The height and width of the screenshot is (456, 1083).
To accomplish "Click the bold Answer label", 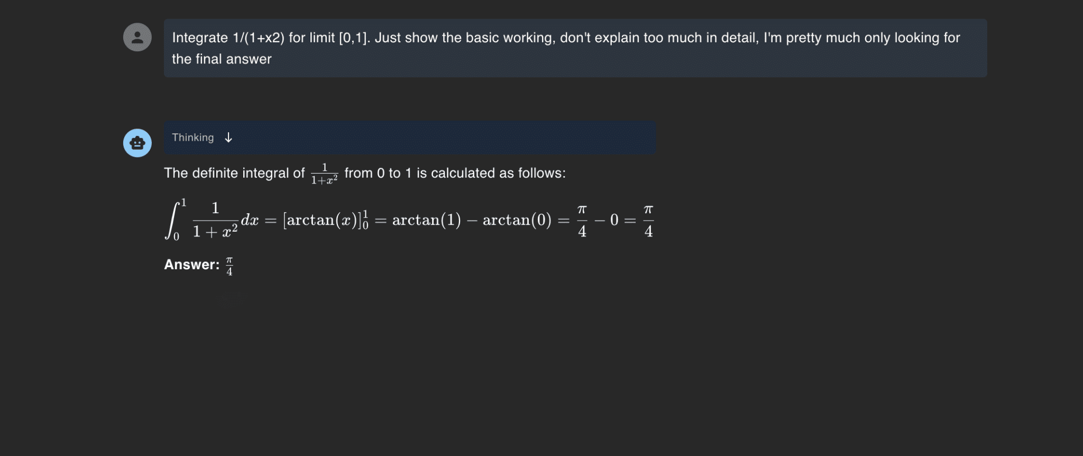I will tap(191, 265).
